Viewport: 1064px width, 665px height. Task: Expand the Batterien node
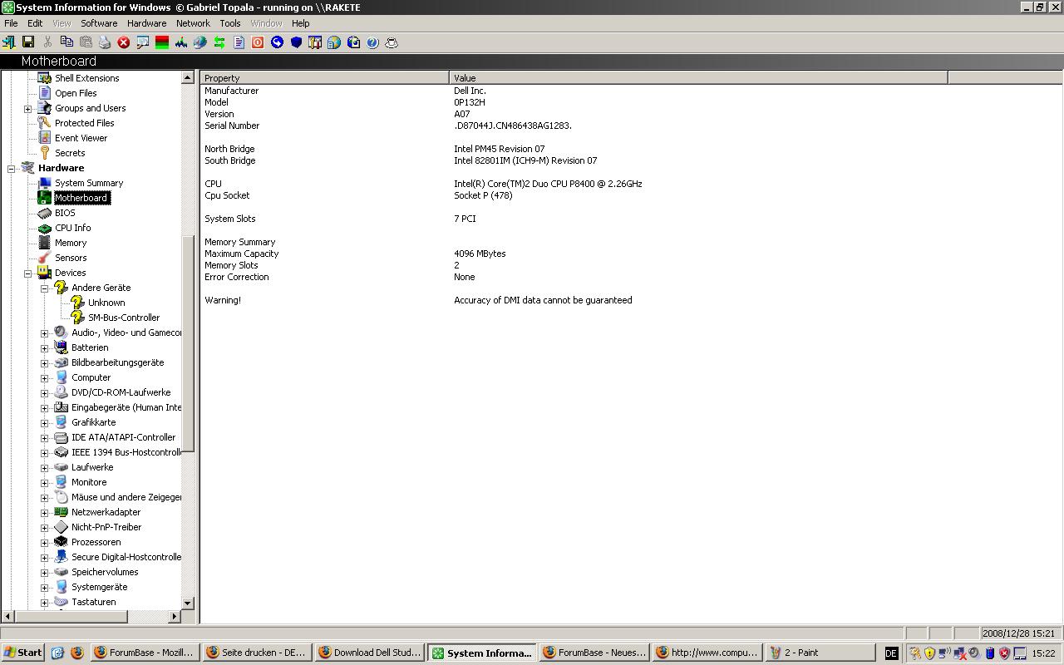[45, 348]
